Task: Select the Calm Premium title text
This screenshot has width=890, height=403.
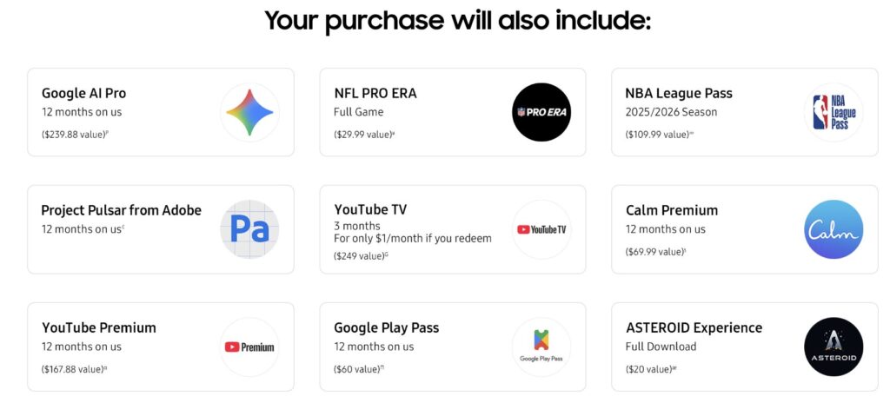Action: (x=672, y=210)
